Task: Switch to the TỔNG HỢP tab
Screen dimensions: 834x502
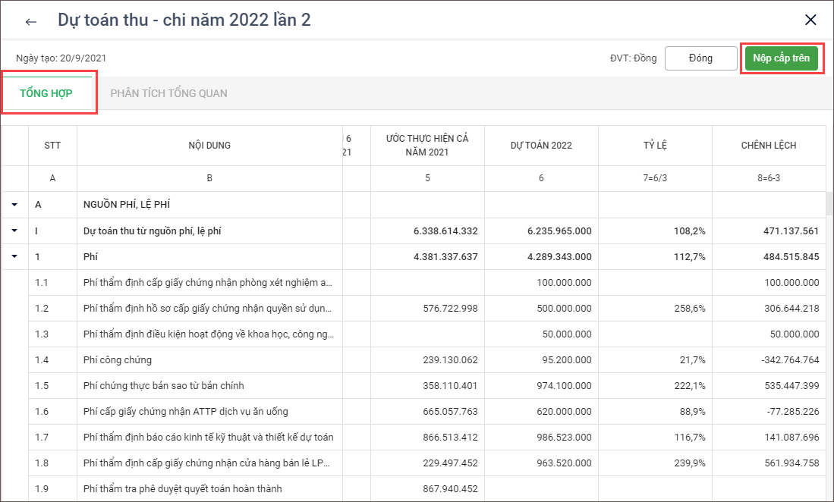Action: pyautogui.click(x=46, y=93)
